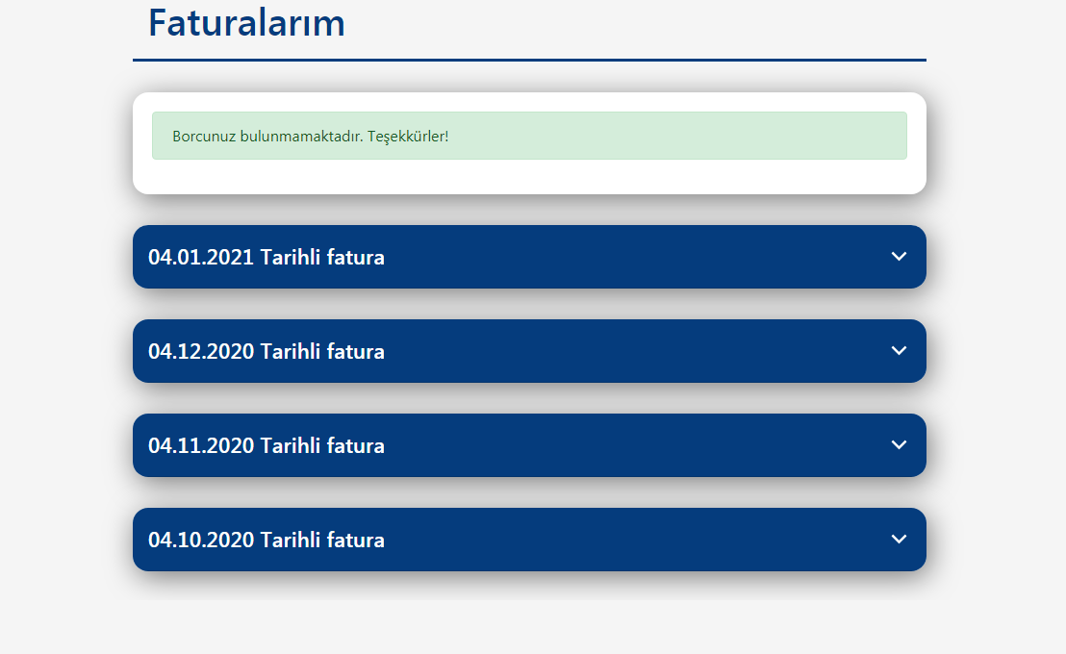Viewport: 1066px width, 654px height.
Task: Click the chevron arrow on 04.12.2020 invoice
Action: pyautogui.click(x=899, y=351)
